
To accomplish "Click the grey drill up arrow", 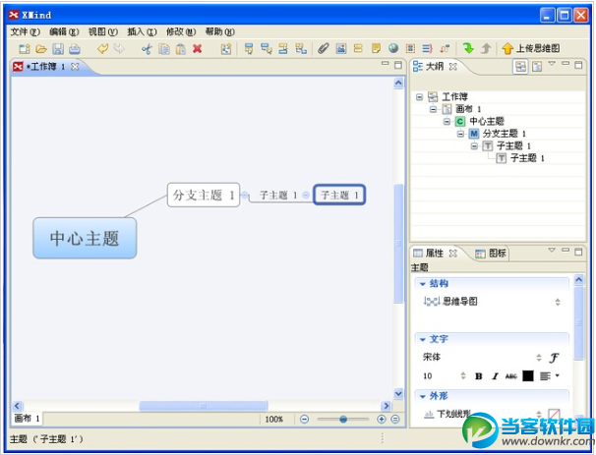I will click(486, 48).
